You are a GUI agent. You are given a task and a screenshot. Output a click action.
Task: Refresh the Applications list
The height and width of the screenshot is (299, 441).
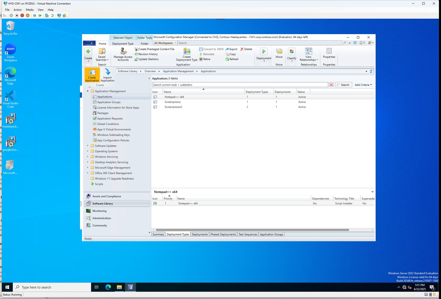tap(232, 59)
